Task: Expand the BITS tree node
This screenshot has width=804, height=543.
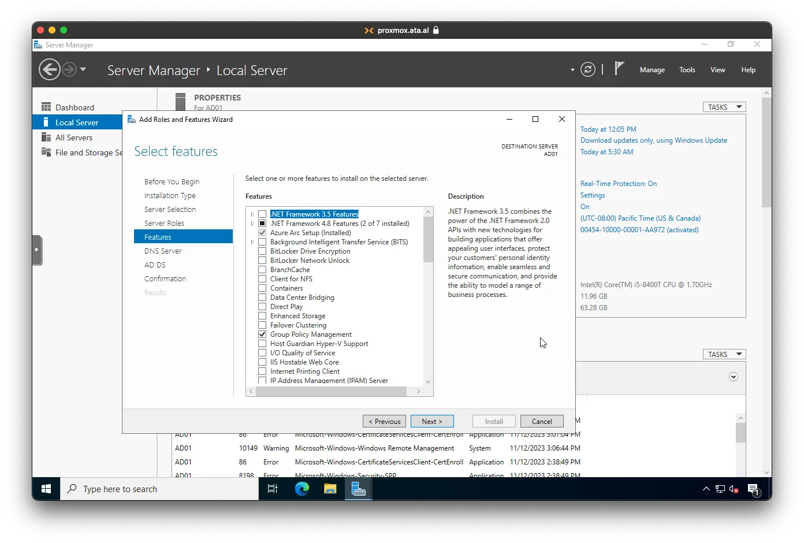Action: [252, 242]
